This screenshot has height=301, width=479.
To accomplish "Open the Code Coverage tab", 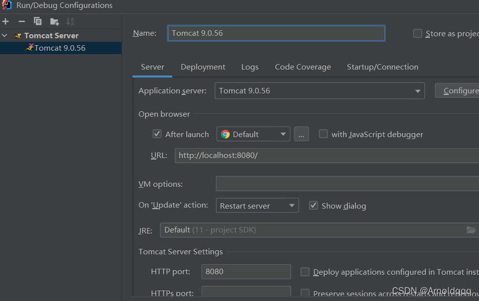I will (x=303, y=67).
